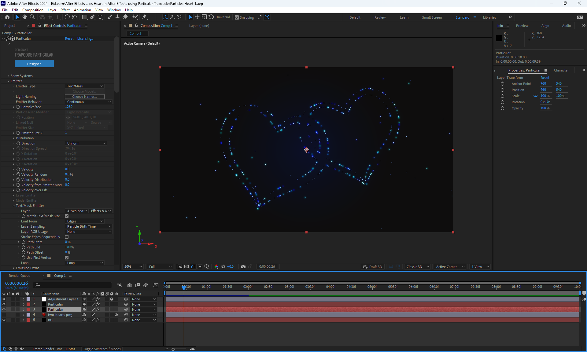Click the Reset link for Particular
The image size is (587, 352).
tap(69, 38)
